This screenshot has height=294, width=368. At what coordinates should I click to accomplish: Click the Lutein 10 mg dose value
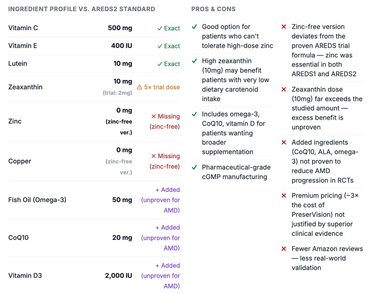[123, 64]
